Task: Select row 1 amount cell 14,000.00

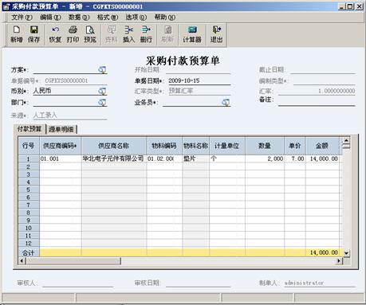Action: pos(322,158)
